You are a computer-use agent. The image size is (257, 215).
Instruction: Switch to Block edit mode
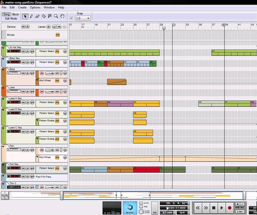click(16, 14)
